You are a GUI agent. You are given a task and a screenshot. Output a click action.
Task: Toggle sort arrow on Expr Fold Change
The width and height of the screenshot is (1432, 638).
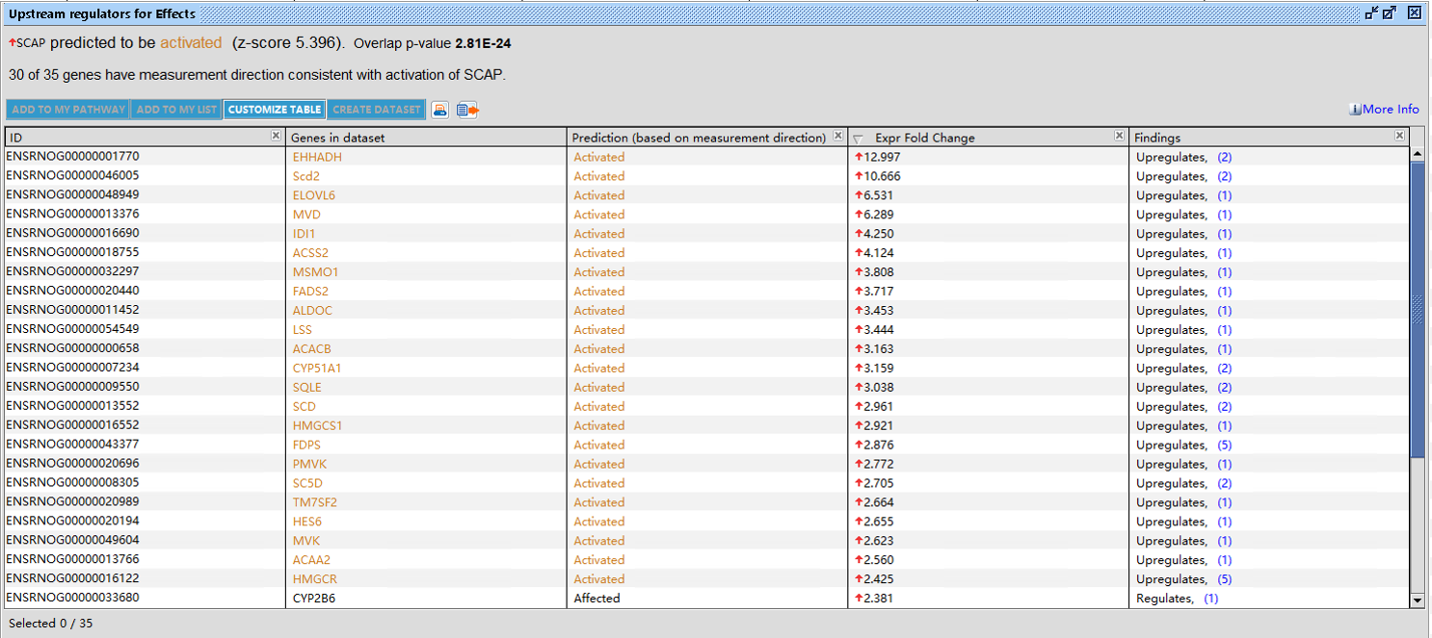coord(858,139)
